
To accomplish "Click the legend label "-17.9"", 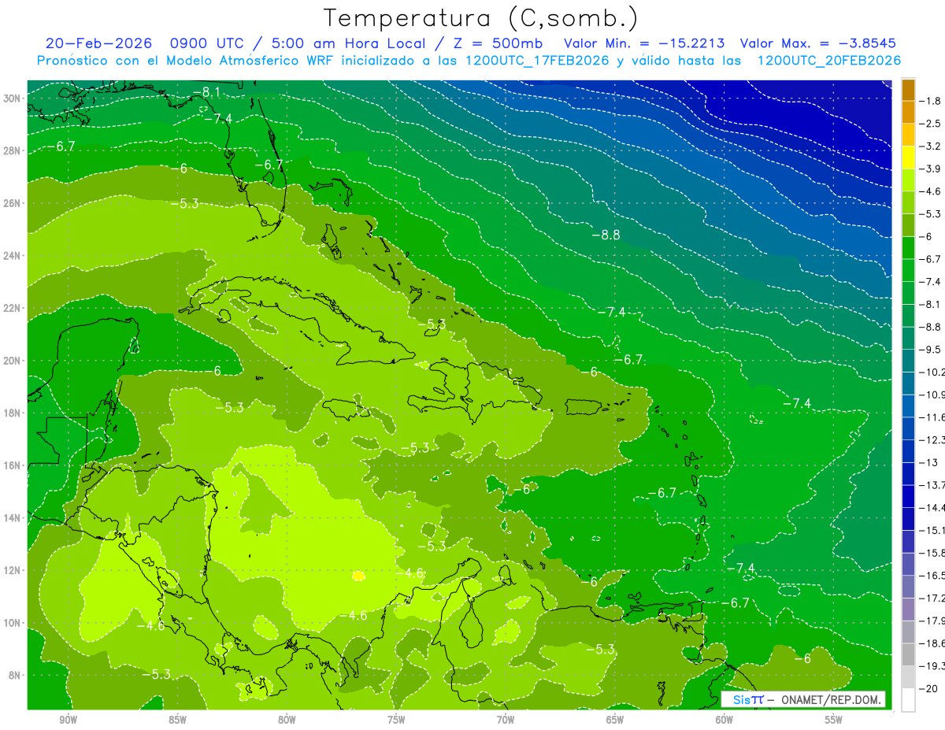I will (932, 621).
